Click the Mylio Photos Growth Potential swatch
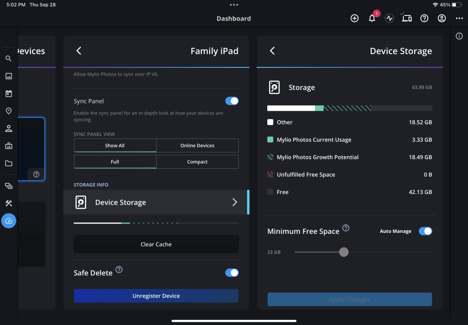Screen dimensions: 468x325 tap(270, 157)
